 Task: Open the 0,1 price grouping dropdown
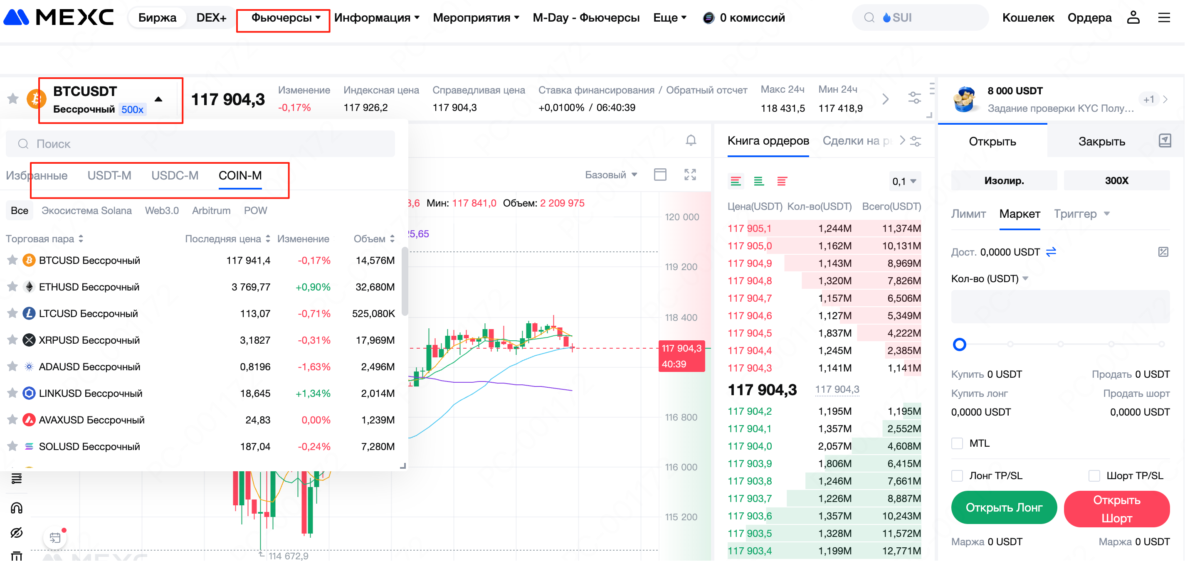tap(904, 181)
